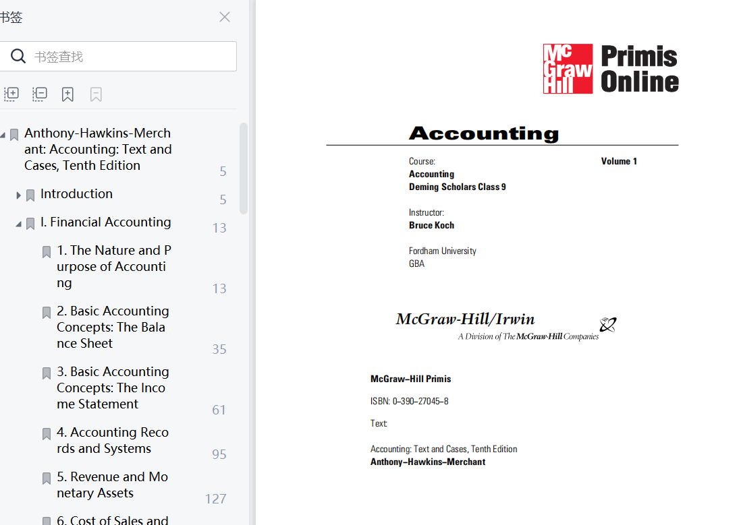Click Deming Scholars Class 9 text

(458, 187)
